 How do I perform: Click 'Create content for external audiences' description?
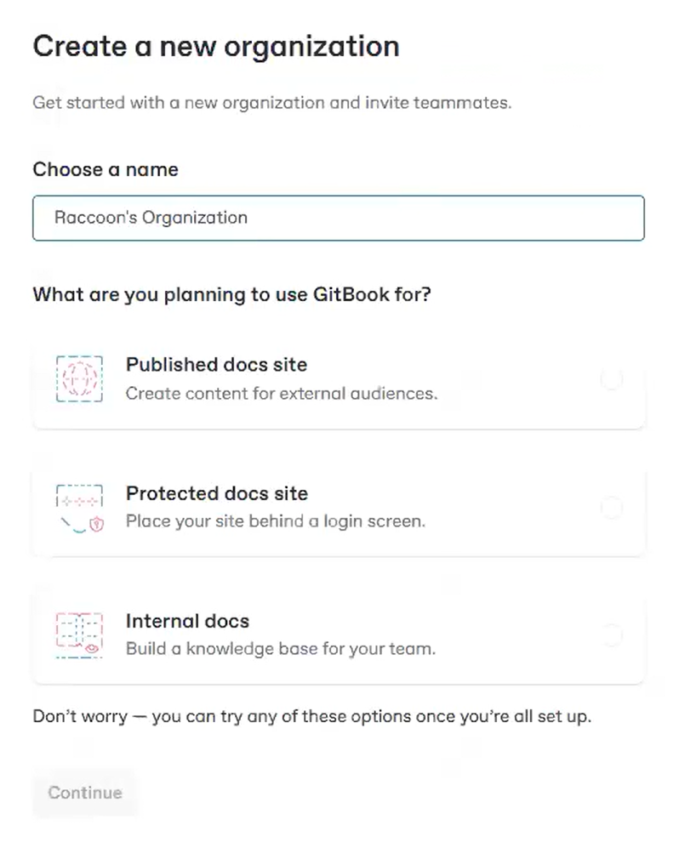pos(281,394)
